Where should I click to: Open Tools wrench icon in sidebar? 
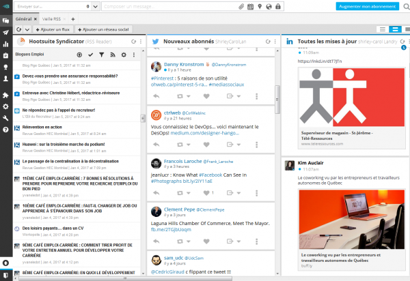pos(5,118)
